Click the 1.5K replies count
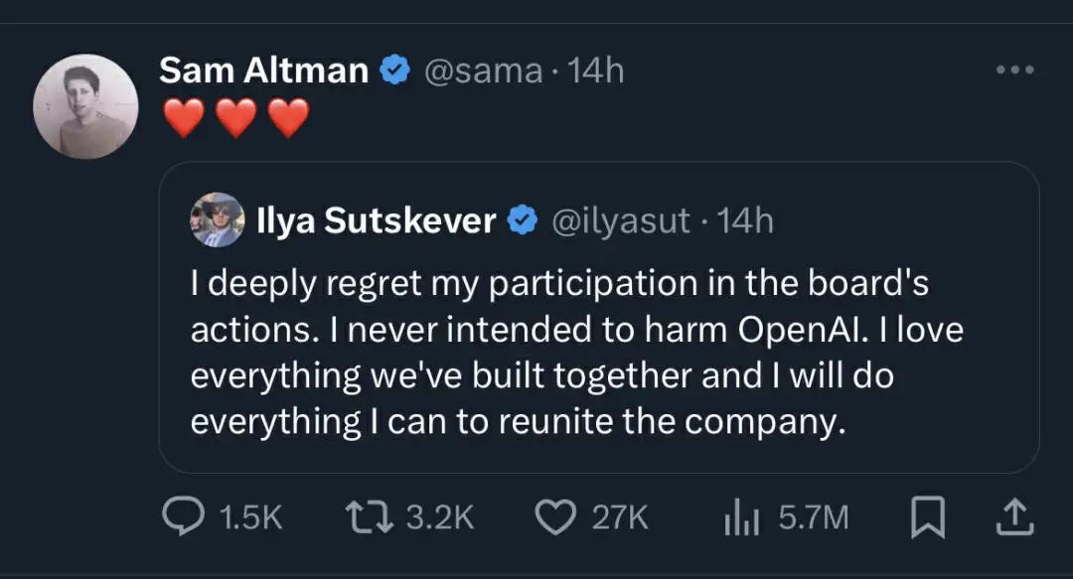The image size is (1073, 579). (248, 517)
